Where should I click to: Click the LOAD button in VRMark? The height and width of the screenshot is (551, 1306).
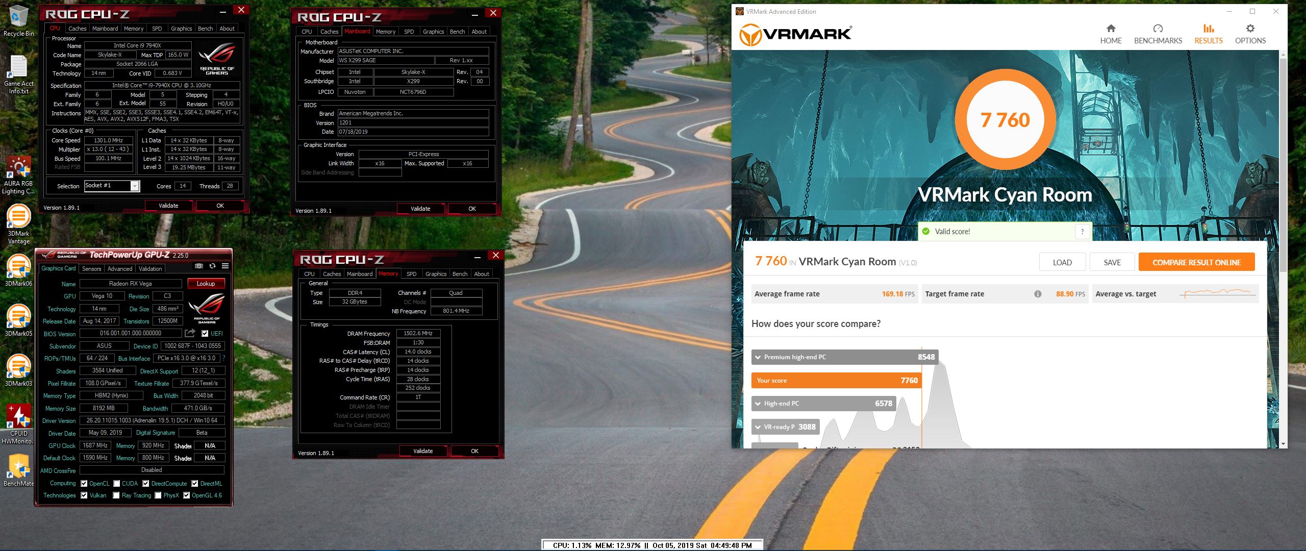[x=1062, y=262]
